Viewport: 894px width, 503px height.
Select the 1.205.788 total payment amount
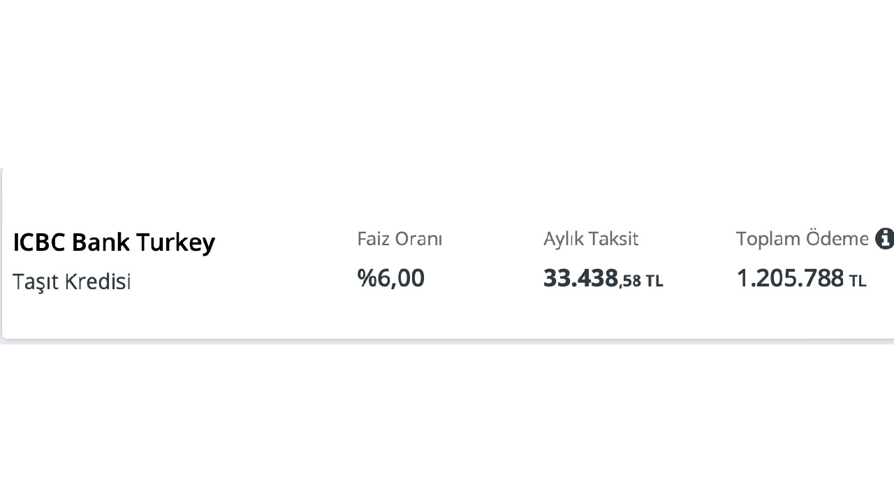pyautogui.click(x=790, y=278)
